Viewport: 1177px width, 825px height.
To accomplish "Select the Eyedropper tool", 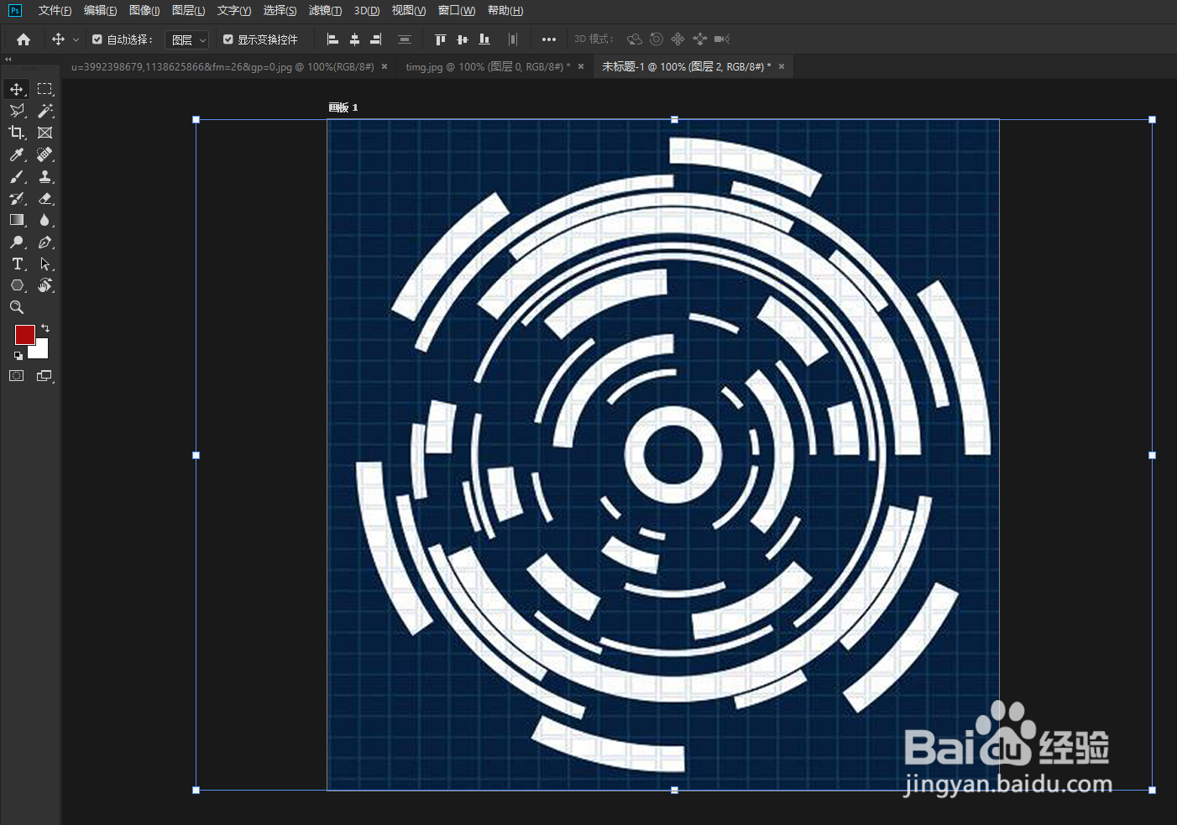I will tap(17, 154).
